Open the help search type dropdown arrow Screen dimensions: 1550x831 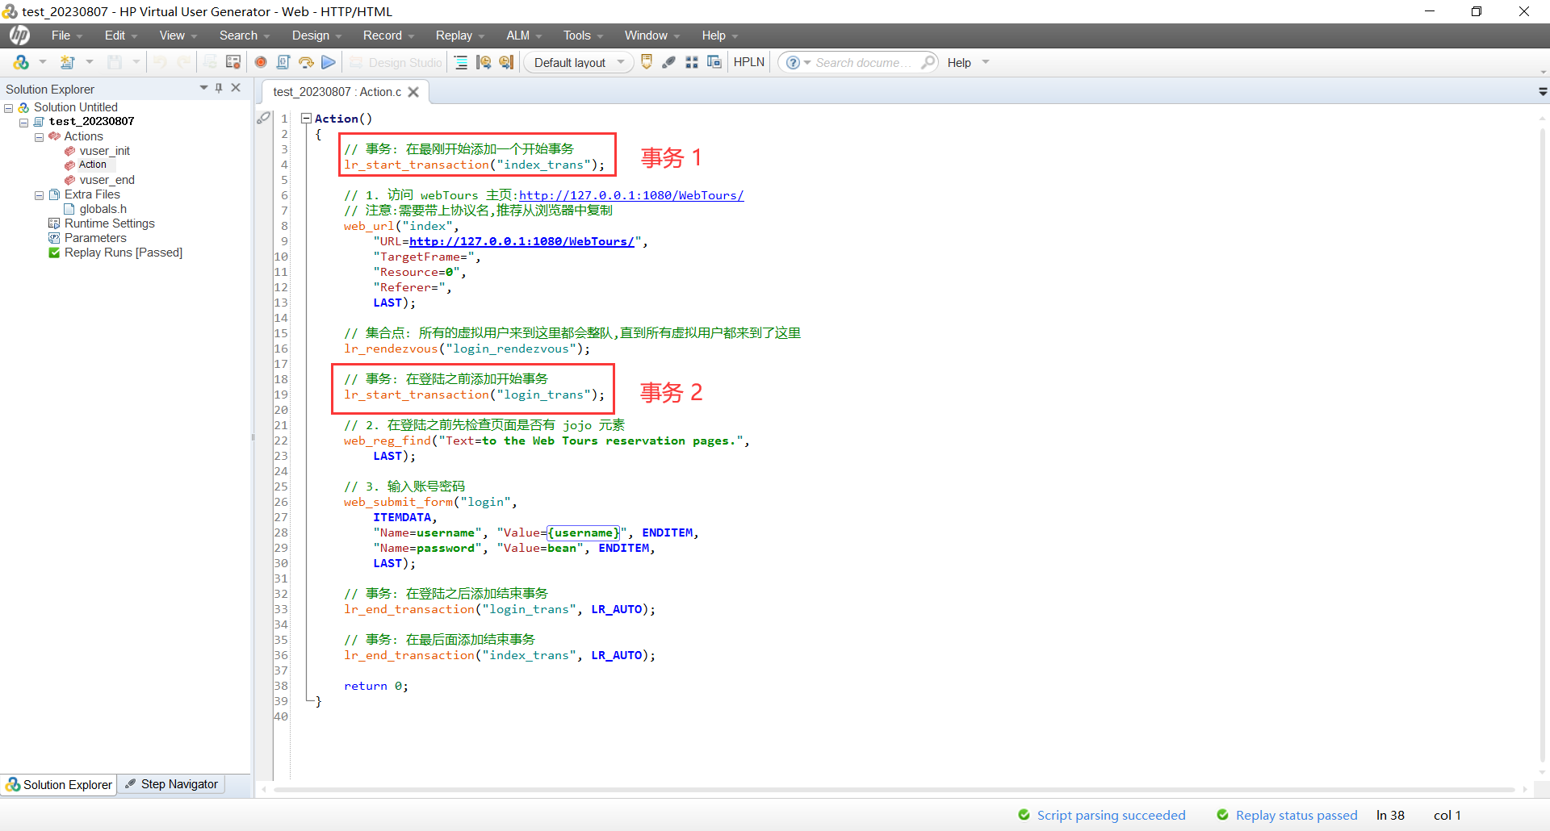click(x=807, y=62)
